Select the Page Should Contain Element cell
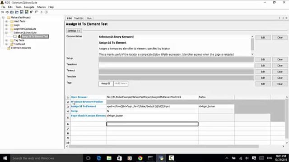Viewport: 289px width, 162px height. click(89, 117)
